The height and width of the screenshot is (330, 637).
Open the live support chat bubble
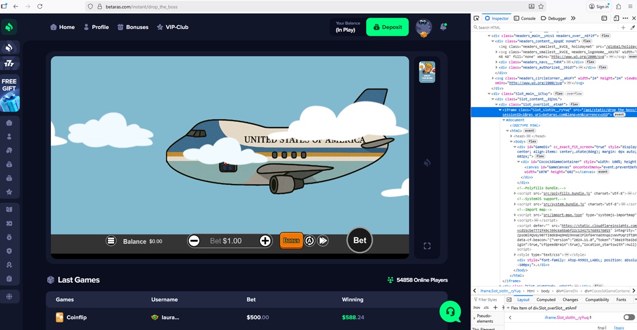pyautogui.click(x=450, y=311)
